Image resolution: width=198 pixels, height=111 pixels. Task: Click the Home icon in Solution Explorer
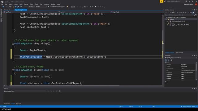coord(170,12)
